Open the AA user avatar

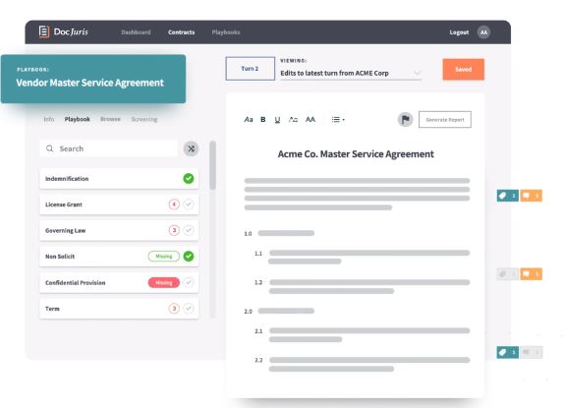point(483,32)
